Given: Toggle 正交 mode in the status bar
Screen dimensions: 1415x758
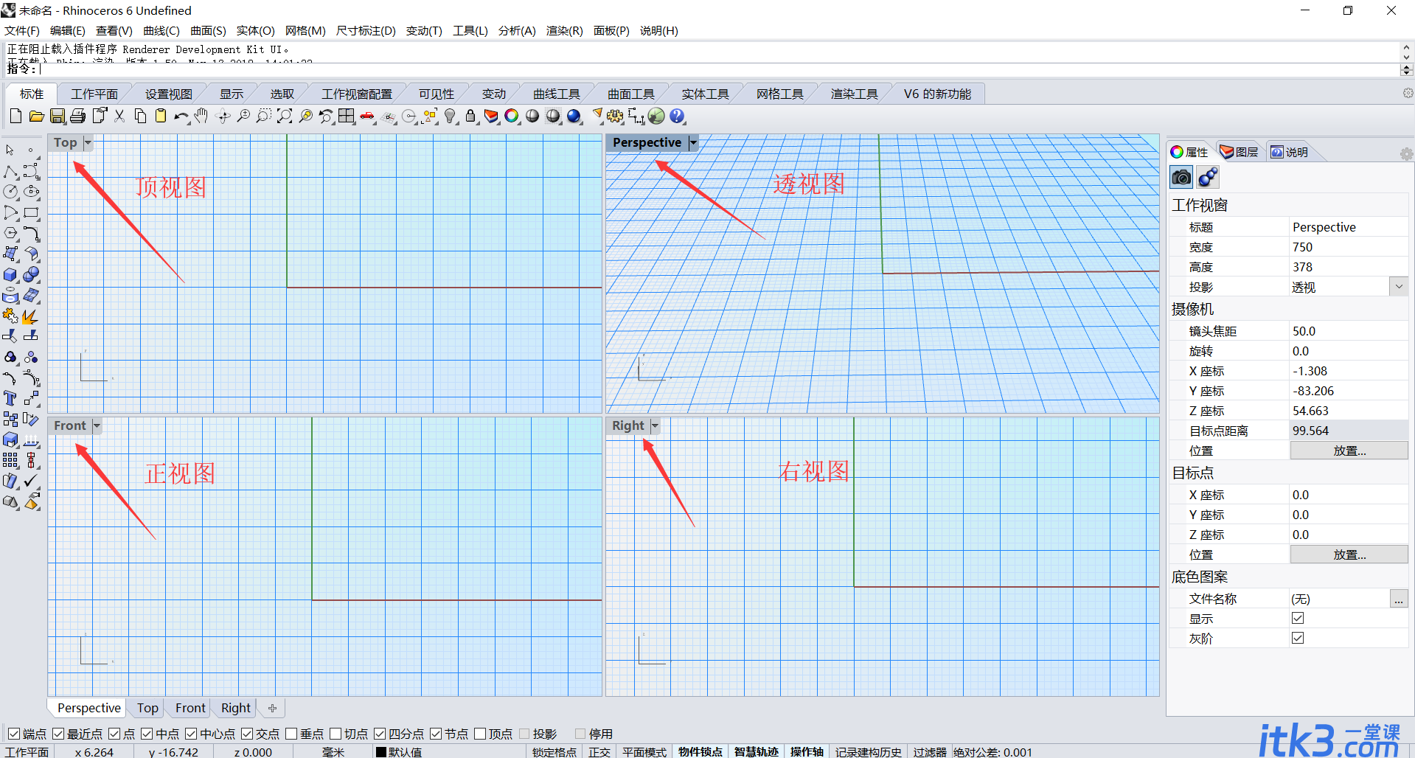Looking at the screenshot, I should click(x=599, y=751).
